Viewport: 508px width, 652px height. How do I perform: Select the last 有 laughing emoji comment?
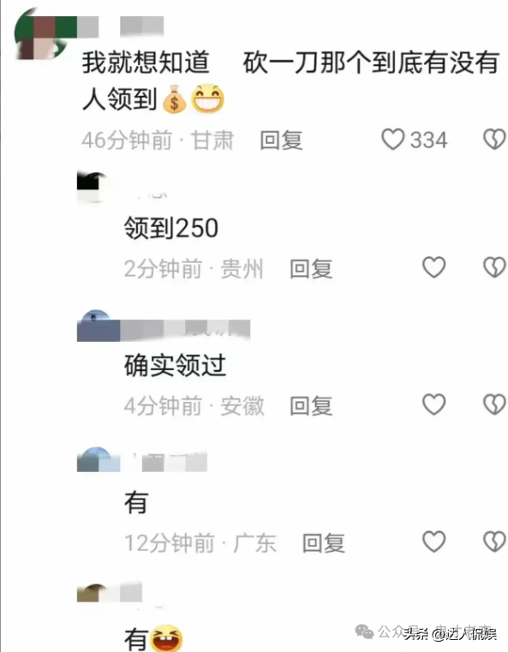point(153,637)
